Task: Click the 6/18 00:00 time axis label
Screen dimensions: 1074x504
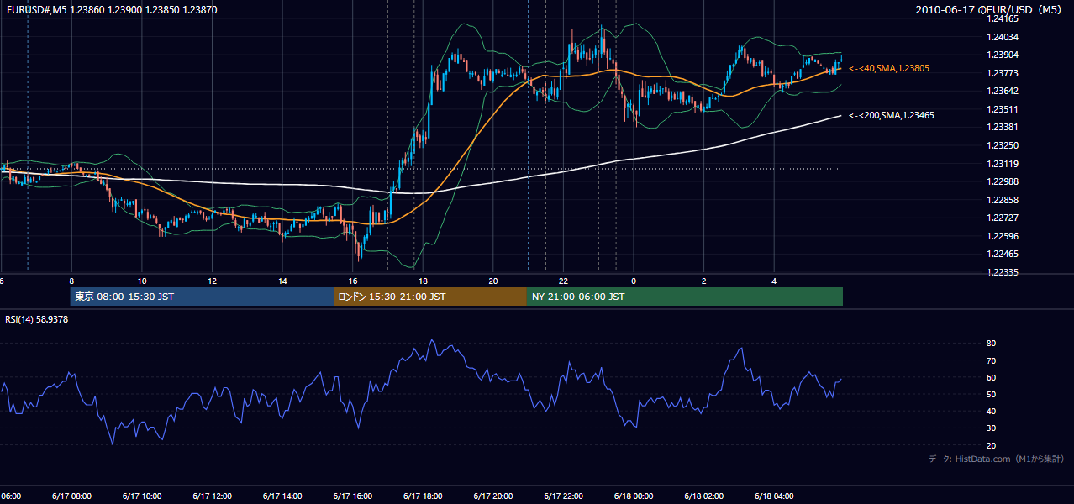Action: click(x=634, y=496)
